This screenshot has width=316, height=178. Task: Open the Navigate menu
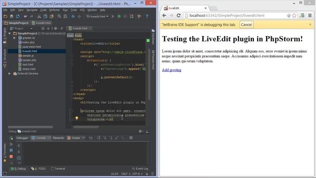click(32, 10)
